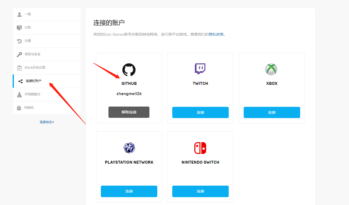Click the TWITCH card title text
The height and width of the screenshot is (205, 349).
200,84
